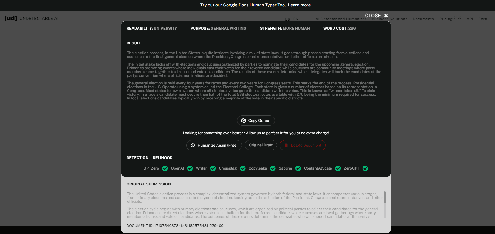This screenshot has width=495, height=234.
Task: Click the Undetectable AI logo
Action: (31, 19)
